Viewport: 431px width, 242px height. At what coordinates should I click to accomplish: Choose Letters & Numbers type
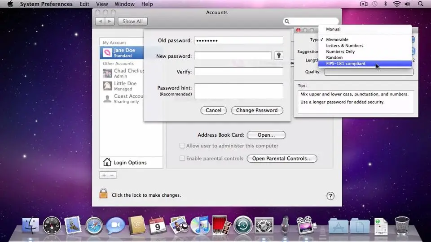point(365,46)
